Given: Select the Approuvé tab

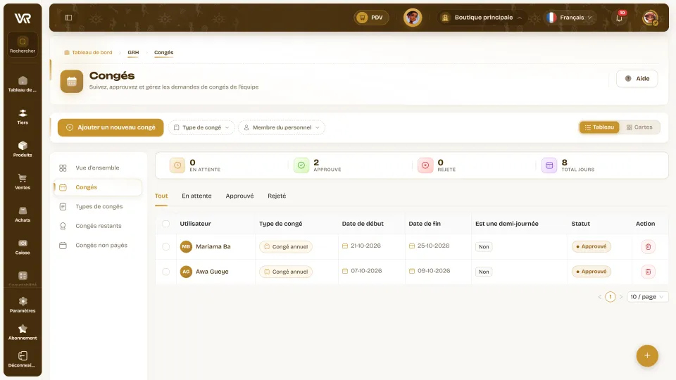Looking at the screenshot, I should click(239, 196).
